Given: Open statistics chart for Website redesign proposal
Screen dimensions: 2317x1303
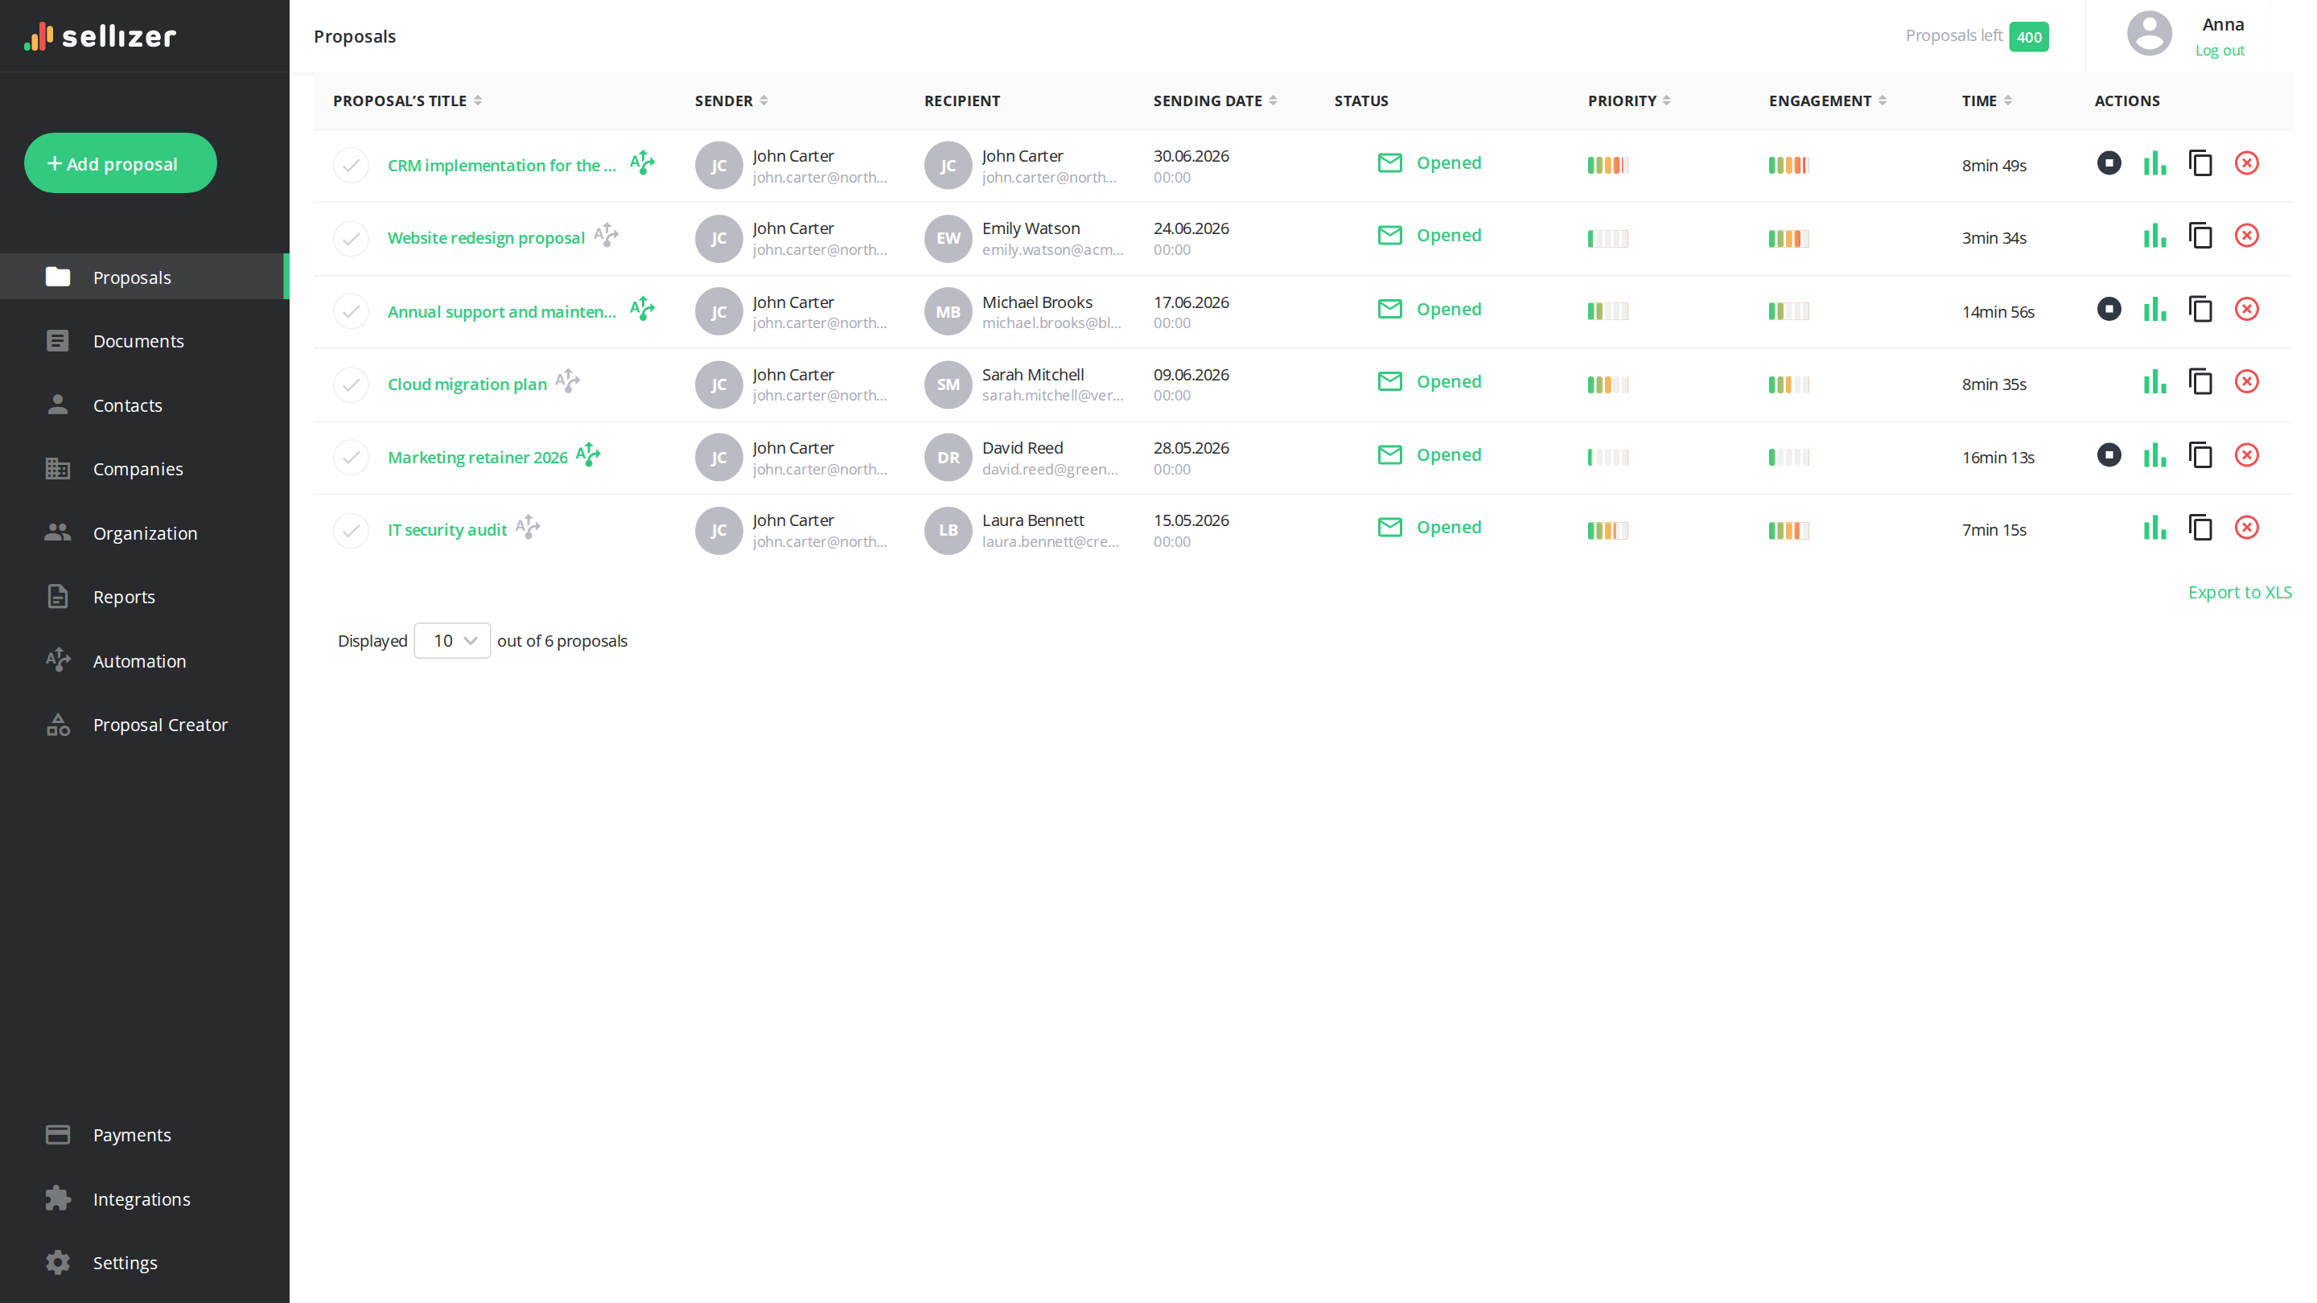Looking at the screenshot, I should point(2154,236).
